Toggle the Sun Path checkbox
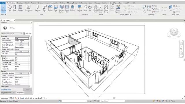Image resolution: width=185 pixels, height=104 pixels. coord(16,54)
